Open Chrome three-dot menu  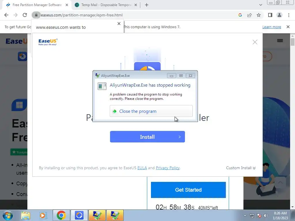point(289,15)
